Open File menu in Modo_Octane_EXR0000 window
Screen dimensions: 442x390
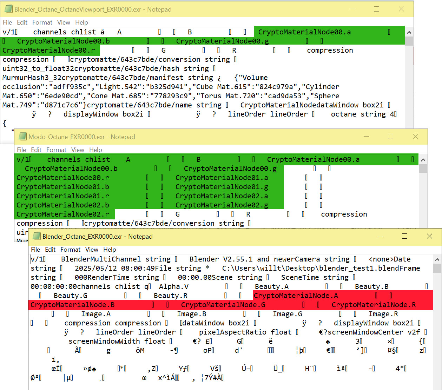(21, 150)
